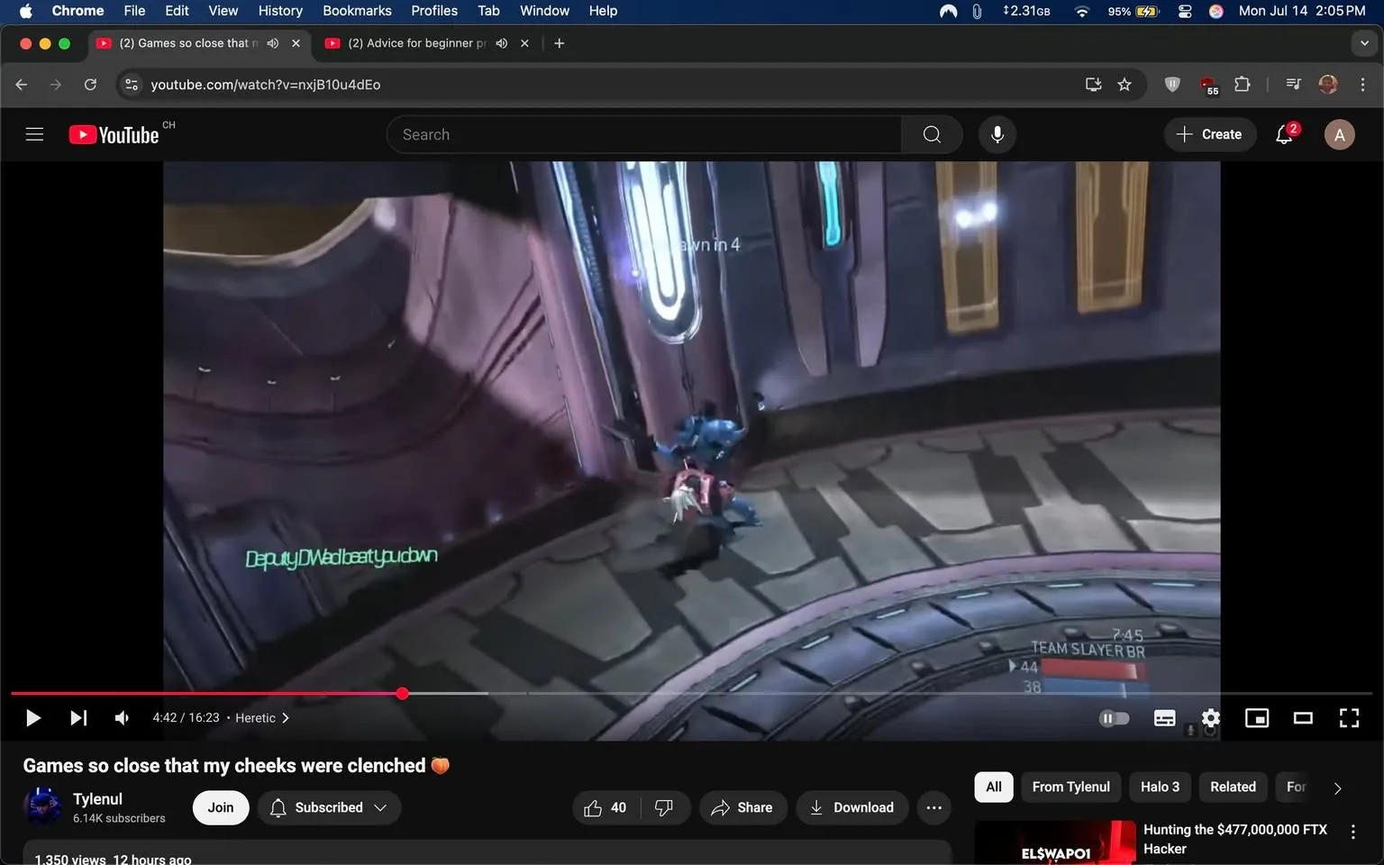Toggle subtitles closed captions
Image resolution: width=1384 pixels, height=865 pixels.
1164,718
